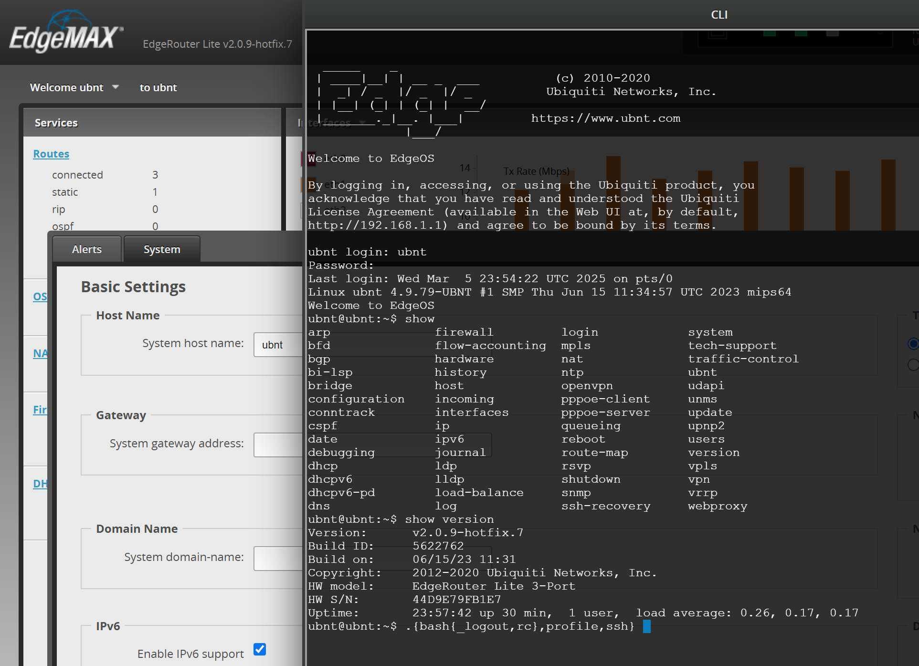Click the https://www.ubnt.com text in terminal
This screenshot has height=666, width=919.
pyautogui.click(x=606, y=118)
